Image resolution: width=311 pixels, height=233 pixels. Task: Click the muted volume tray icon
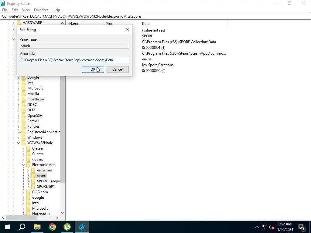(x=272, y=227)
